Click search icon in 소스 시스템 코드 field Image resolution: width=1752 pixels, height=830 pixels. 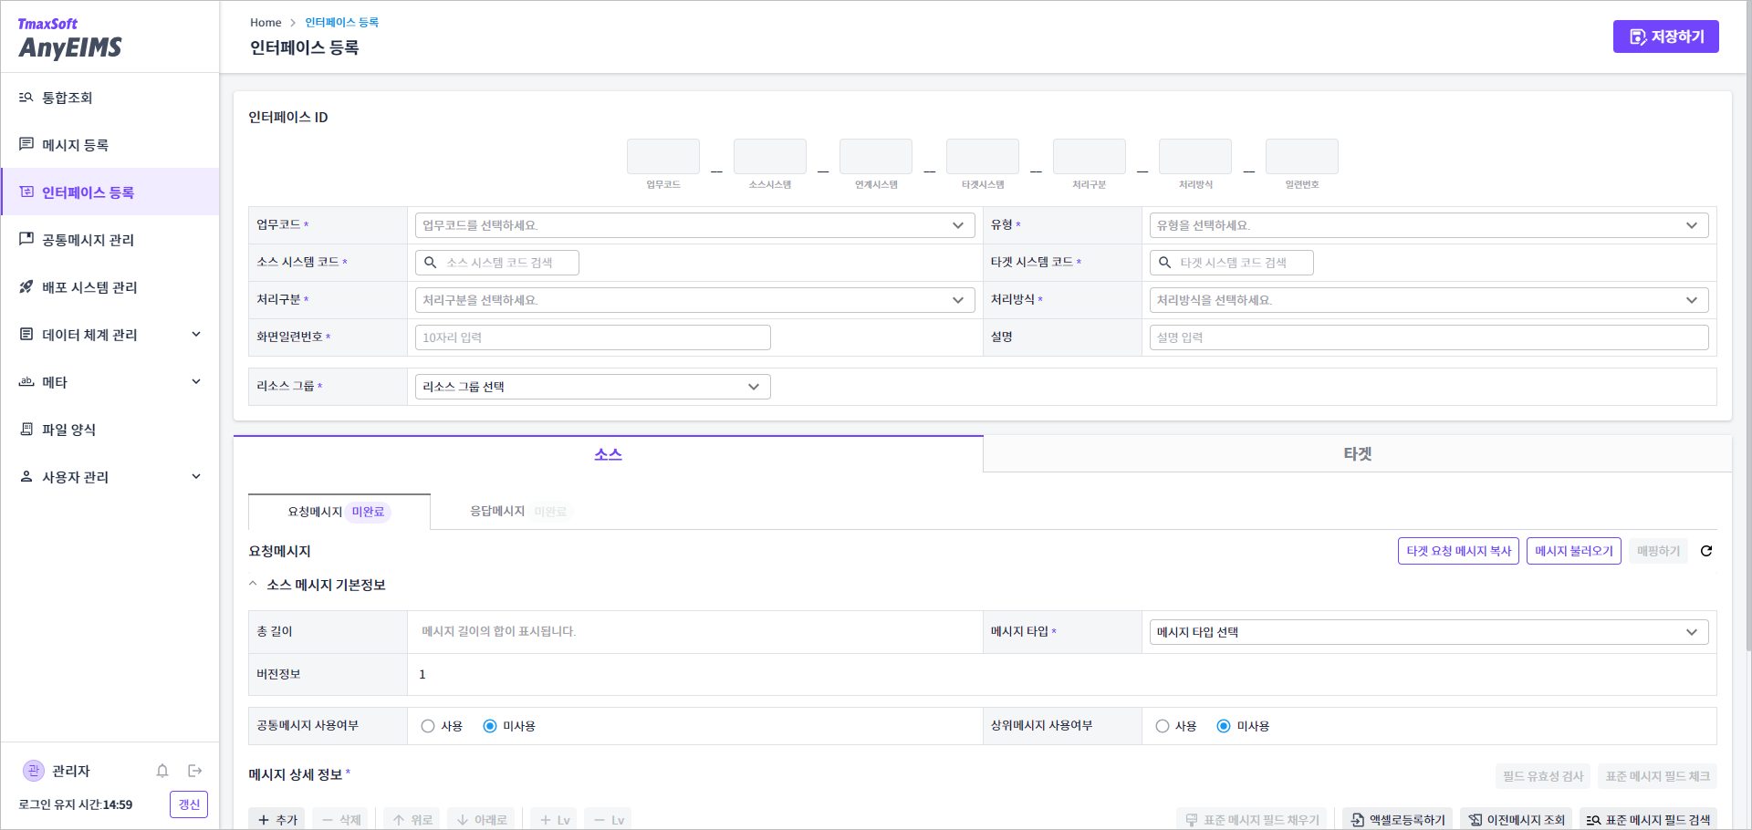click(431, 263)
